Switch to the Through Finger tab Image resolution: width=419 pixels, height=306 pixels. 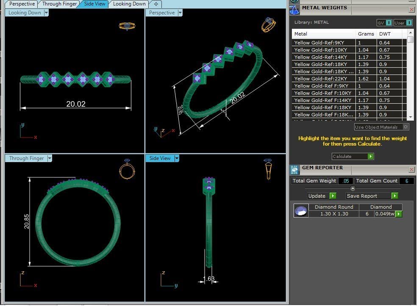[59, 4]
